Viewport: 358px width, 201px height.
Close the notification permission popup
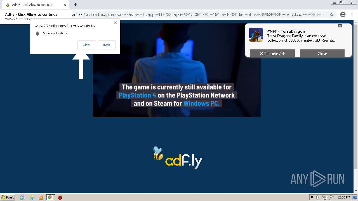tap(115, 23)
